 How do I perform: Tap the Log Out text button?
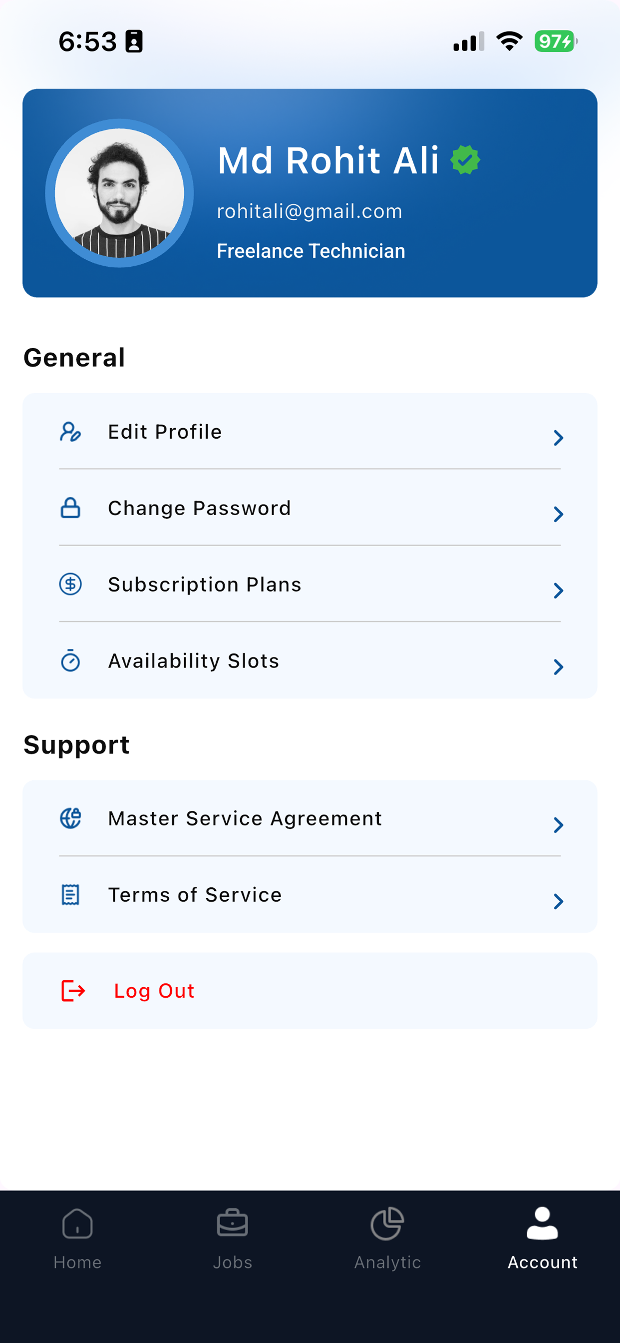(154, 991)
